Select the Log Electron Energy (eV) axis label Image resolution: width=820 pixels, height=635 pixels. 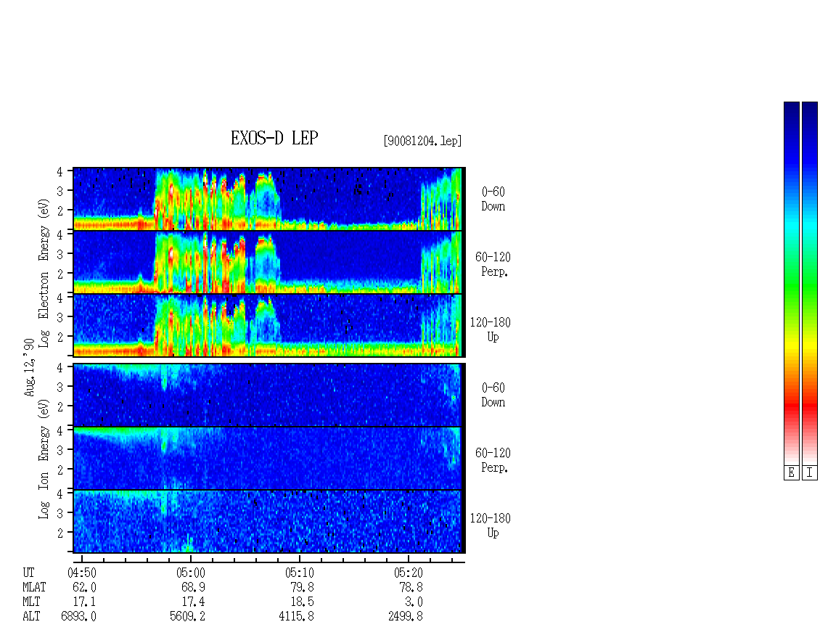(x=44, y=272)
